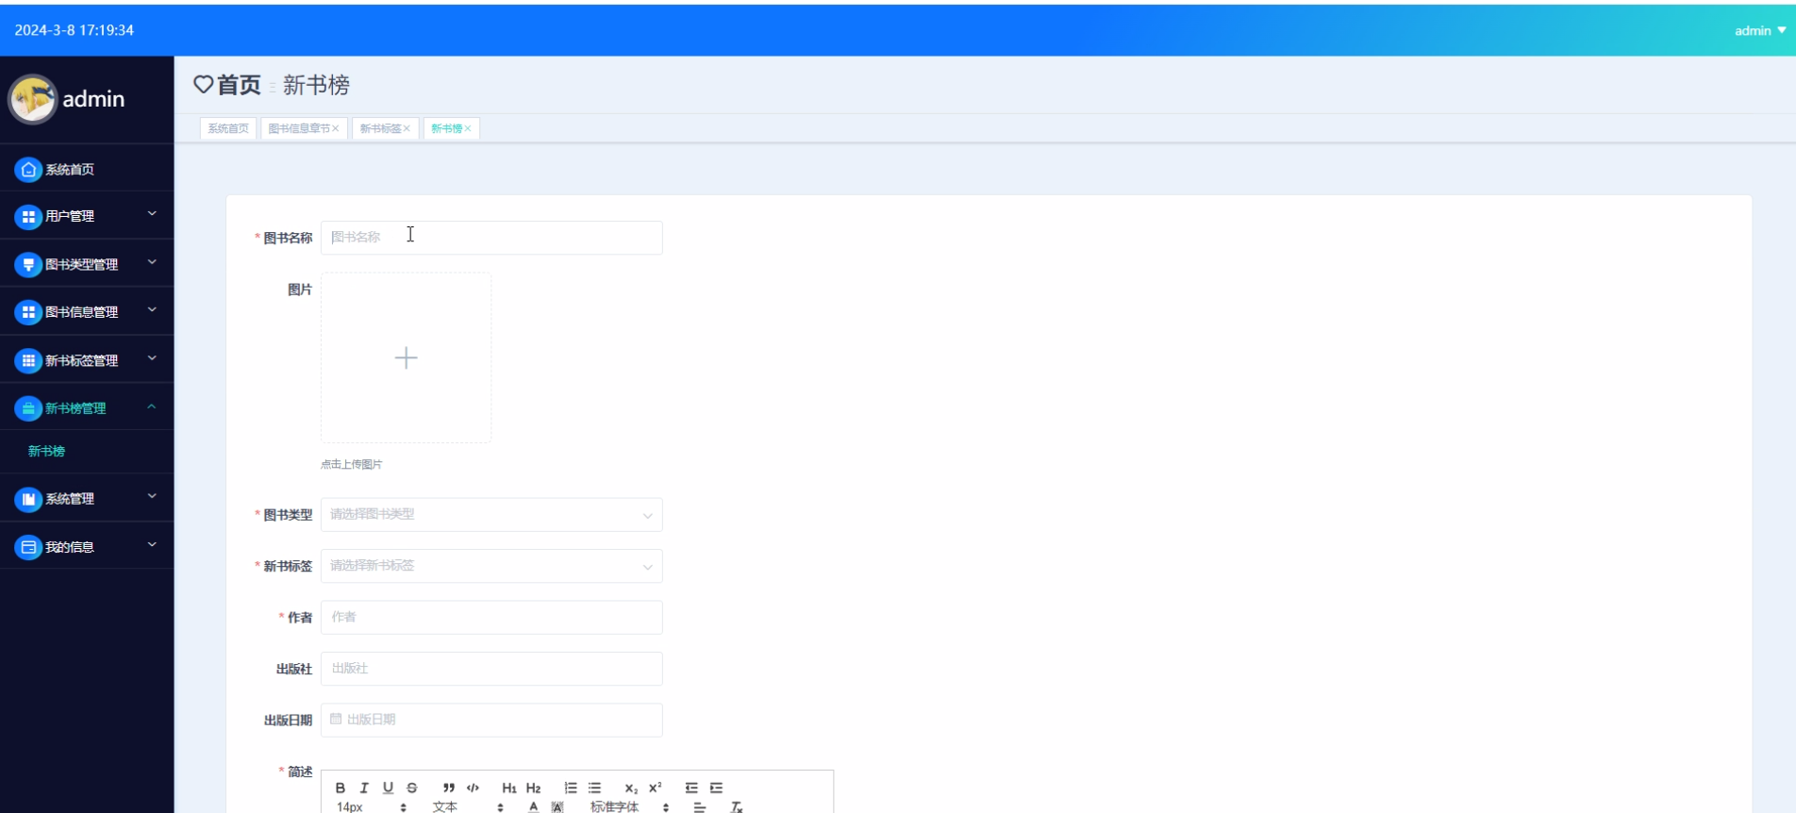Click the 我的信息 sidebar icon

click(28, 547)
